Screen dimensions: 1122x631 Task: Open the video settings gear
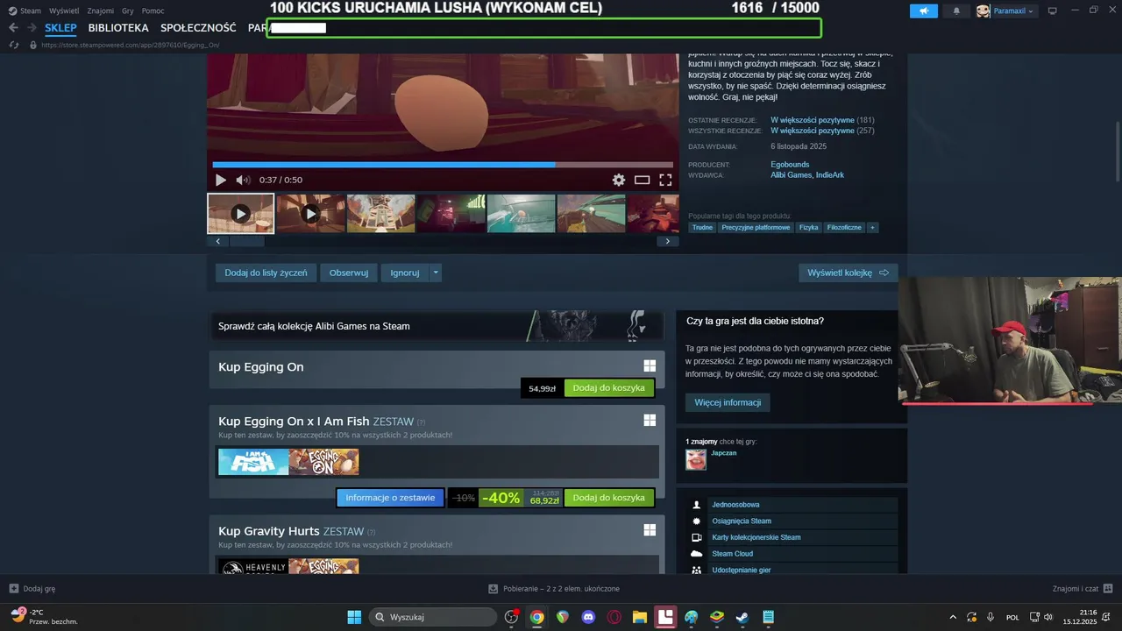[x=619, y=180]
